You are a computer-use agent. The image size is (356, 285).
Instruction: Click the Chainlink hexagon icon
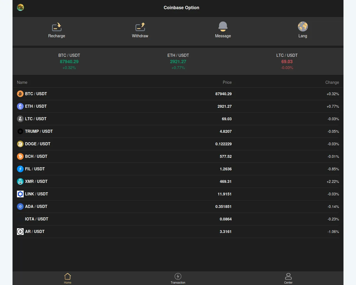pyautogui.click(x=20, y=194)
